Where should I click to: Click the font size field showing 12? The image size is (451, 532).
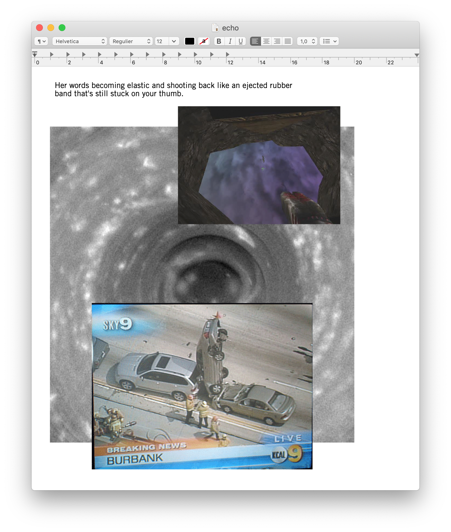(162, 41)
